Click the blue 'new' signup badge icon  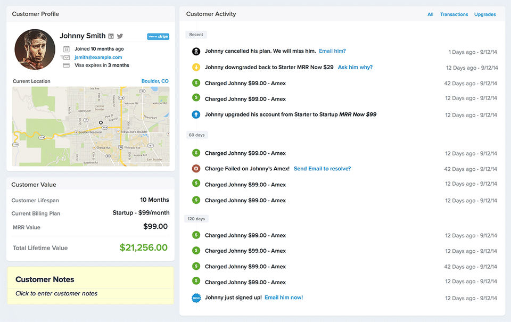[x=196, y=298]
